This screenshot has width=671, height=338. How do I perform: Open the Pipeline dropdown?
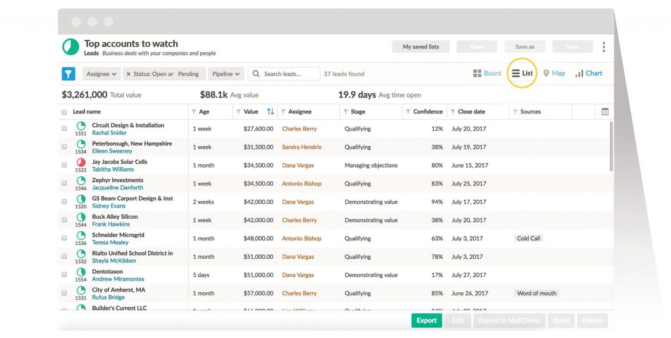[227, 74]
